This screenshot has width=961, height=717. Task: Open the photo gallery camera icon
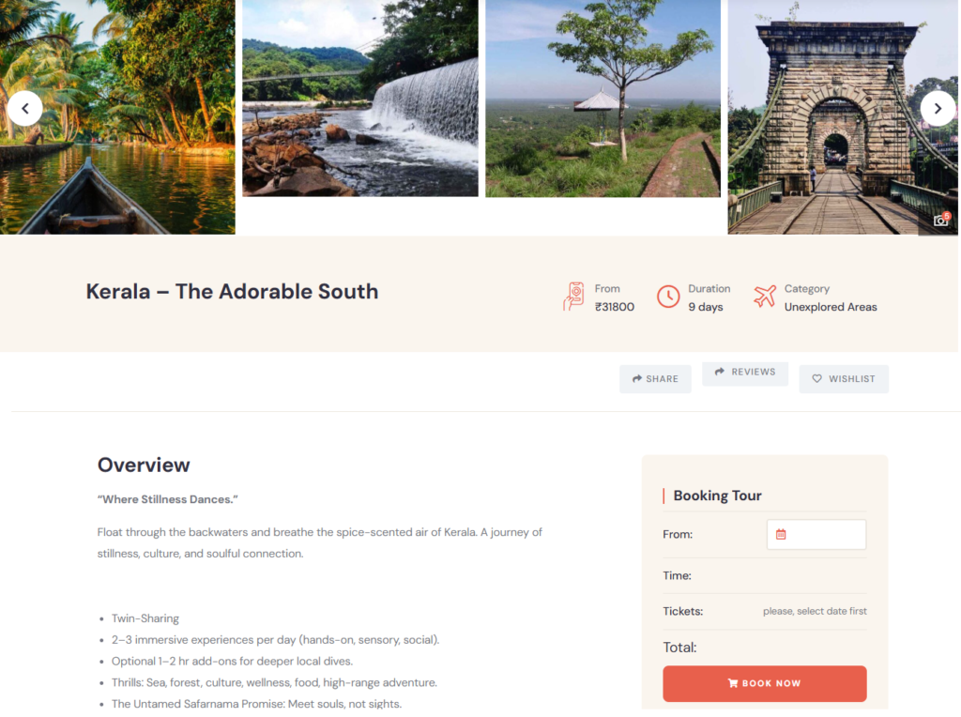click(x=940, y=221)
